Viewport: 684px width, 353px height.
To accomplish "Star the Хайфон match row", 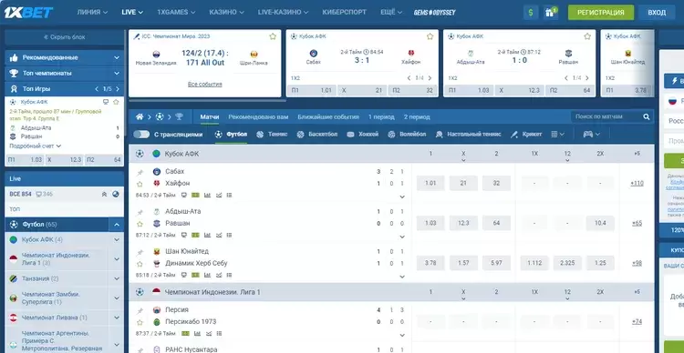I will tap(140, 184).
